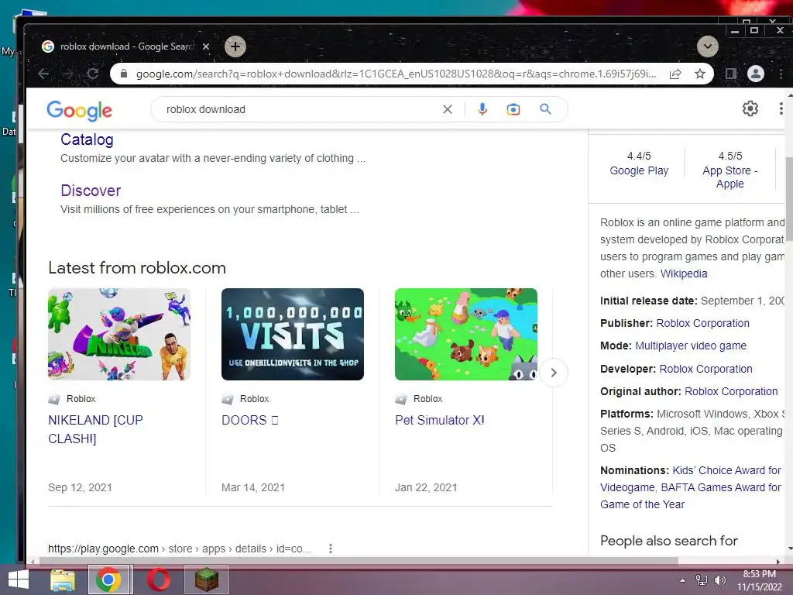This screenshot has width=793, height=595.
Task: Open the NIKELAND thumbnail image
Action: pyautogui.click(x=119, y=334)
